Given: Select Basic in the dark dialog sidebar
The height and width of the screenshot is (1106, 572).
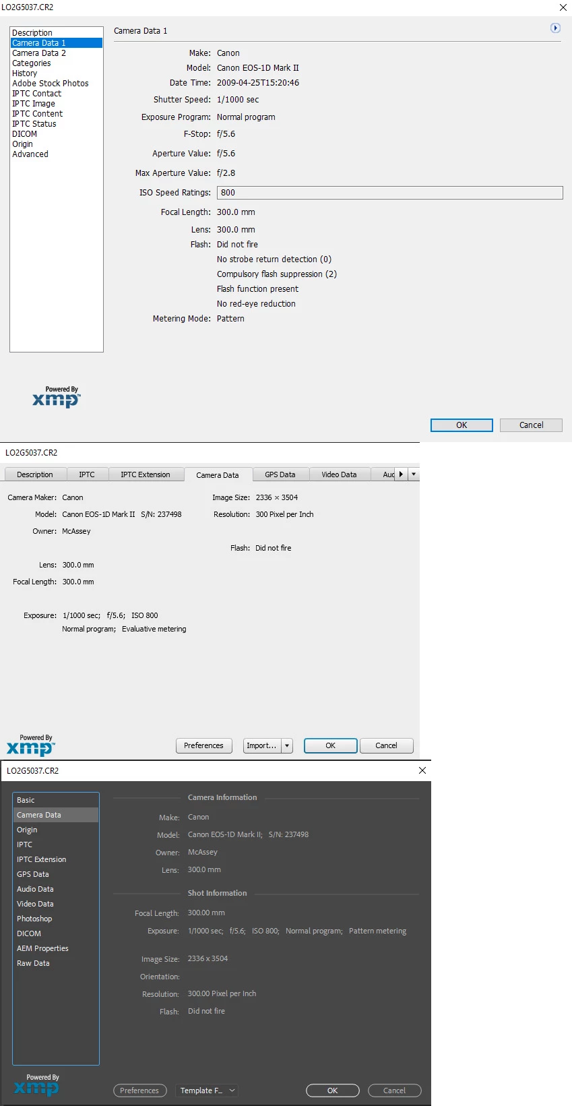Looking at the screenshot, I should tap(56, 800).
